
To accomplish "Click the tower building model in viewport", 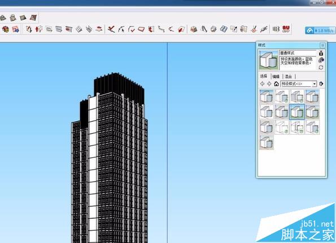I will point(110,158).
